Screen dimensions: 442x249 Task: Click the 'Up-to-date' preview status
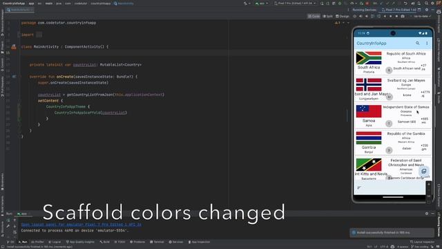422,17
